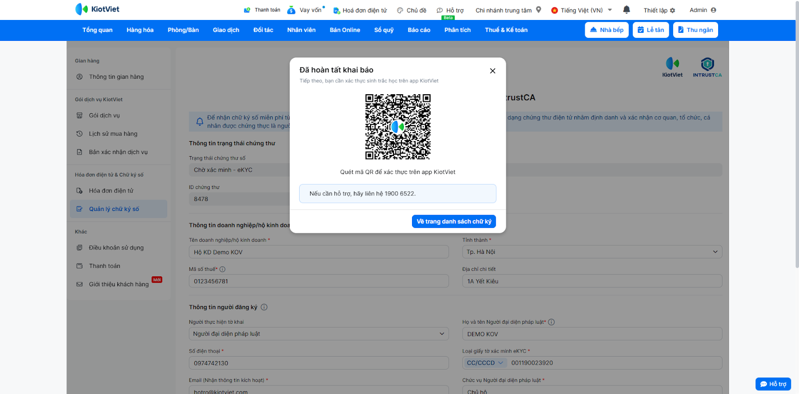Image resolution: width=799 pixels, height=394 pixels.
Task: Click the Tên doanh nghiệp/hộ kinh doanh field
Action: click(x=319, y=252)
